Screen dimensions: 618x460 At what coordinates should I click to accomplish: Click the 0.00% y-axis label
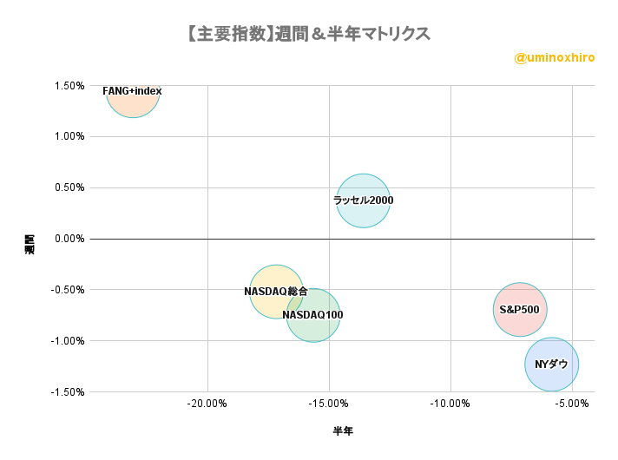(69, 239)
